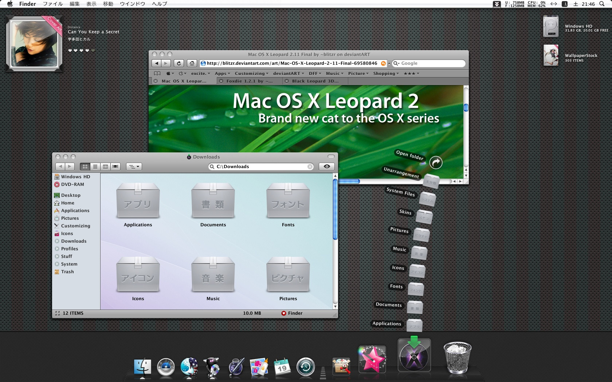Expand the Music bookmarks dropdown
Image resolution: width=612 pixels, height=382 pixels.
click(335, 73)
